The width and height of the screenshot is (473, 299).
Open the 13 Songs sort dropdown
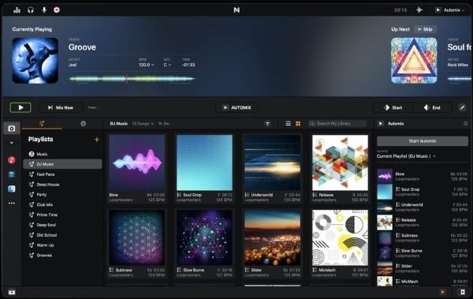(143, 124)
